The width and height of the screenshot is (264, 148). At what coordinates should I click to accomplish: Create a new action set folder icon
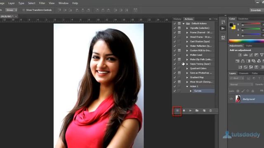(197, 111)
